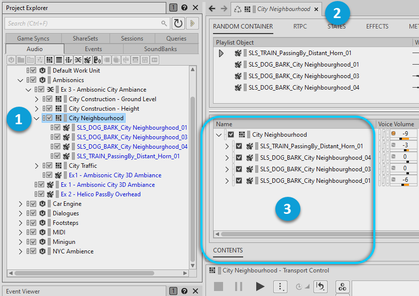Click the back navigation arrow in the editor
The image size is (419, 296).
click(212, 9)
